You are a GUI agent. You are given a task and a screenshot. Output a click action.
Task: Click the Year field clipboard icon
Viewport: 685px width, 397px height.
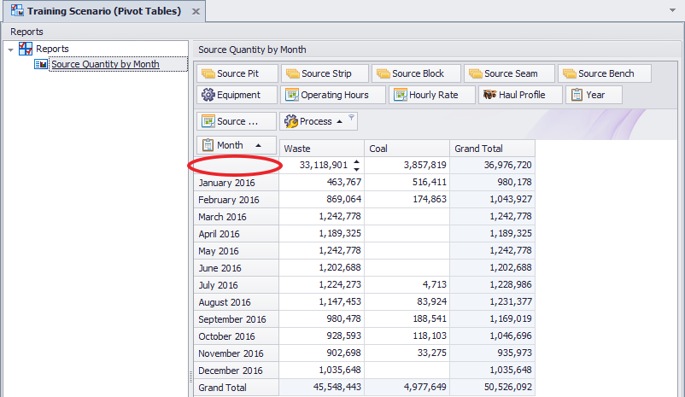577,95
